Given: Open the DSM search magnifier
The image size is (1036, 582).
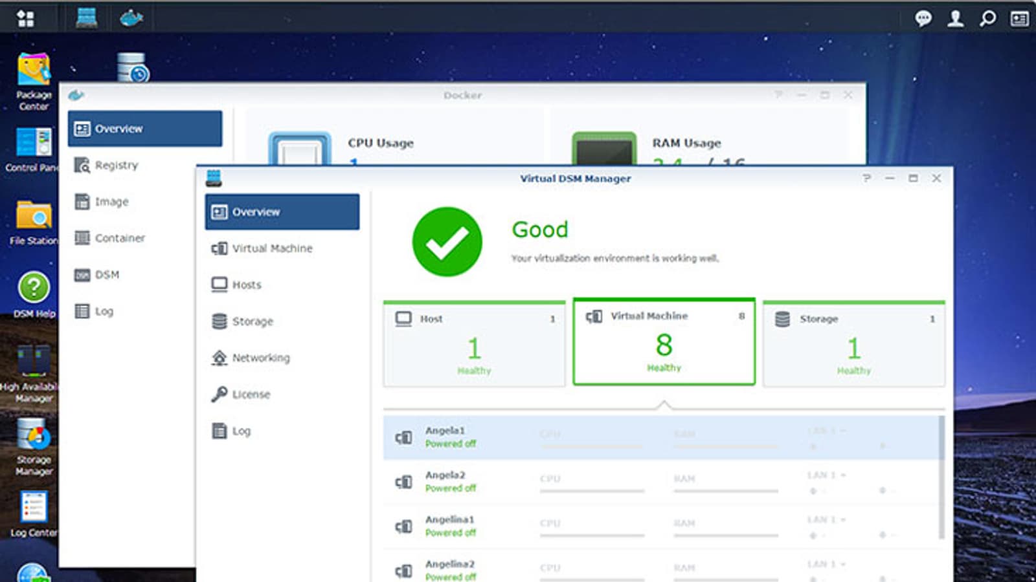Looking at the screenshot, I should point(987,18).
